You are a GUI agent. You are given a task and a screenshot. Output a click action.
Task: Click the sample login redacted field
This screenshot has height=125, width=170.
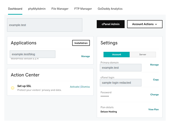[x=121, y=83]
